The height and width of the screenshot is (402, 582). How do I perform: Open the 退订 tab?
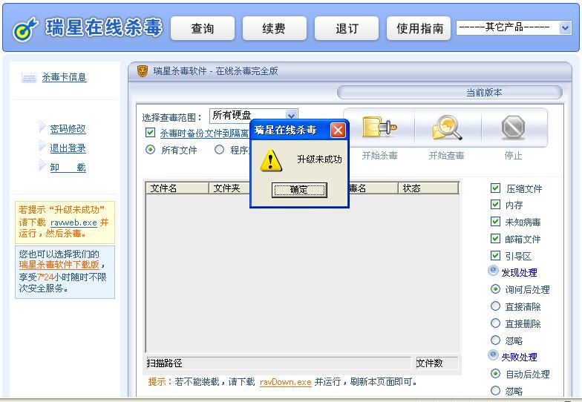347,28
